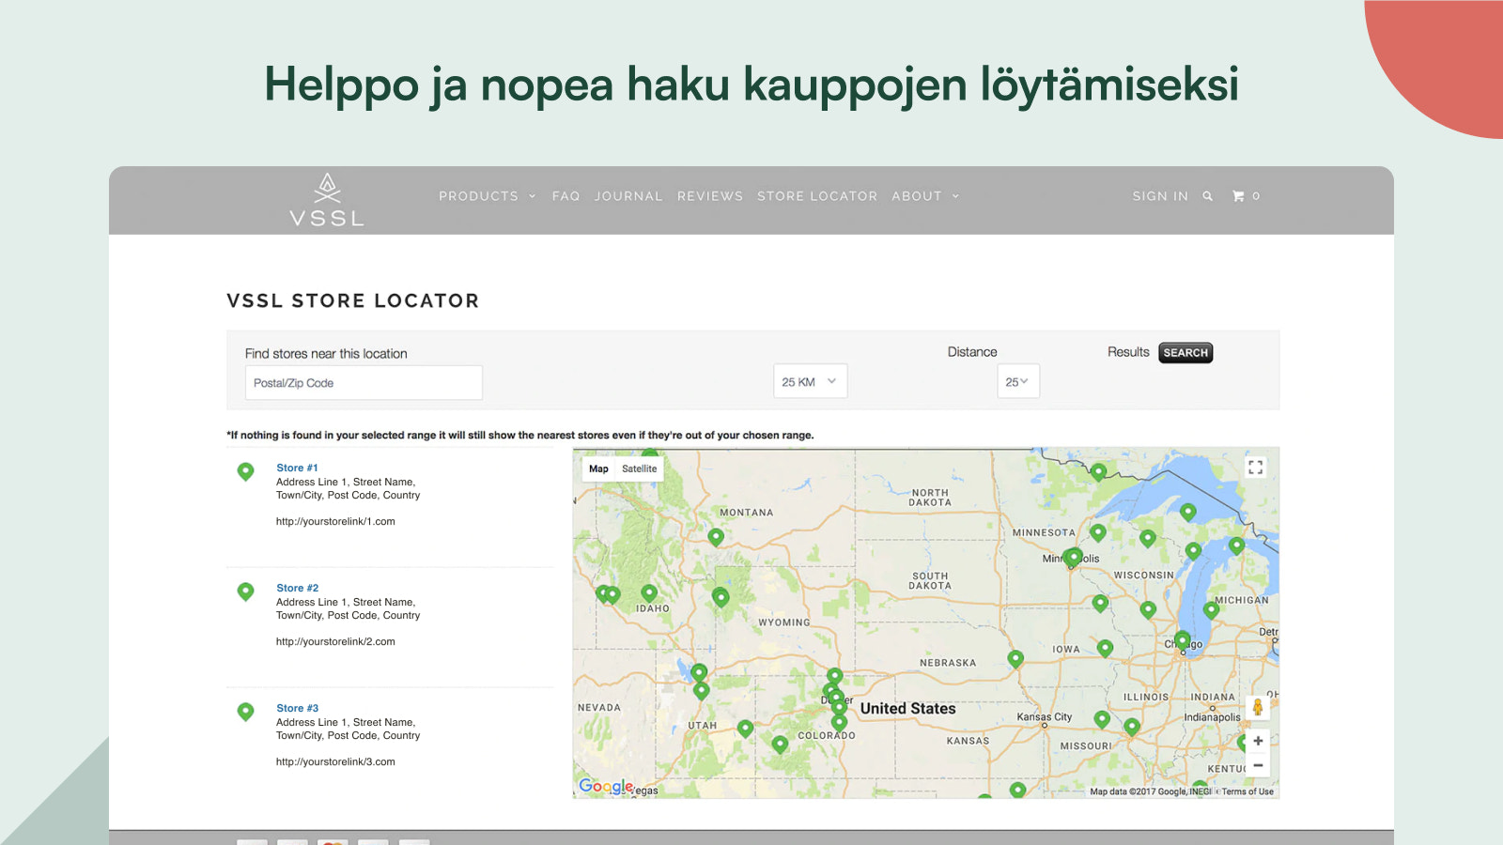This screenshot has width=1503, height=845.
Task: Open the Reviews menu item
Action: click(710, 196)
